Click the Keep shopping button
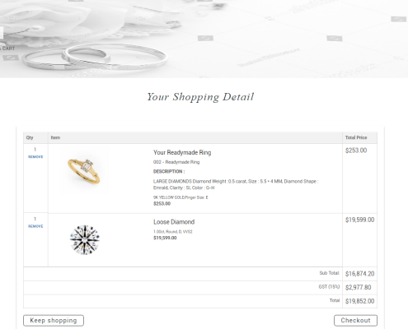408x329 pixels. pos(54,321)
